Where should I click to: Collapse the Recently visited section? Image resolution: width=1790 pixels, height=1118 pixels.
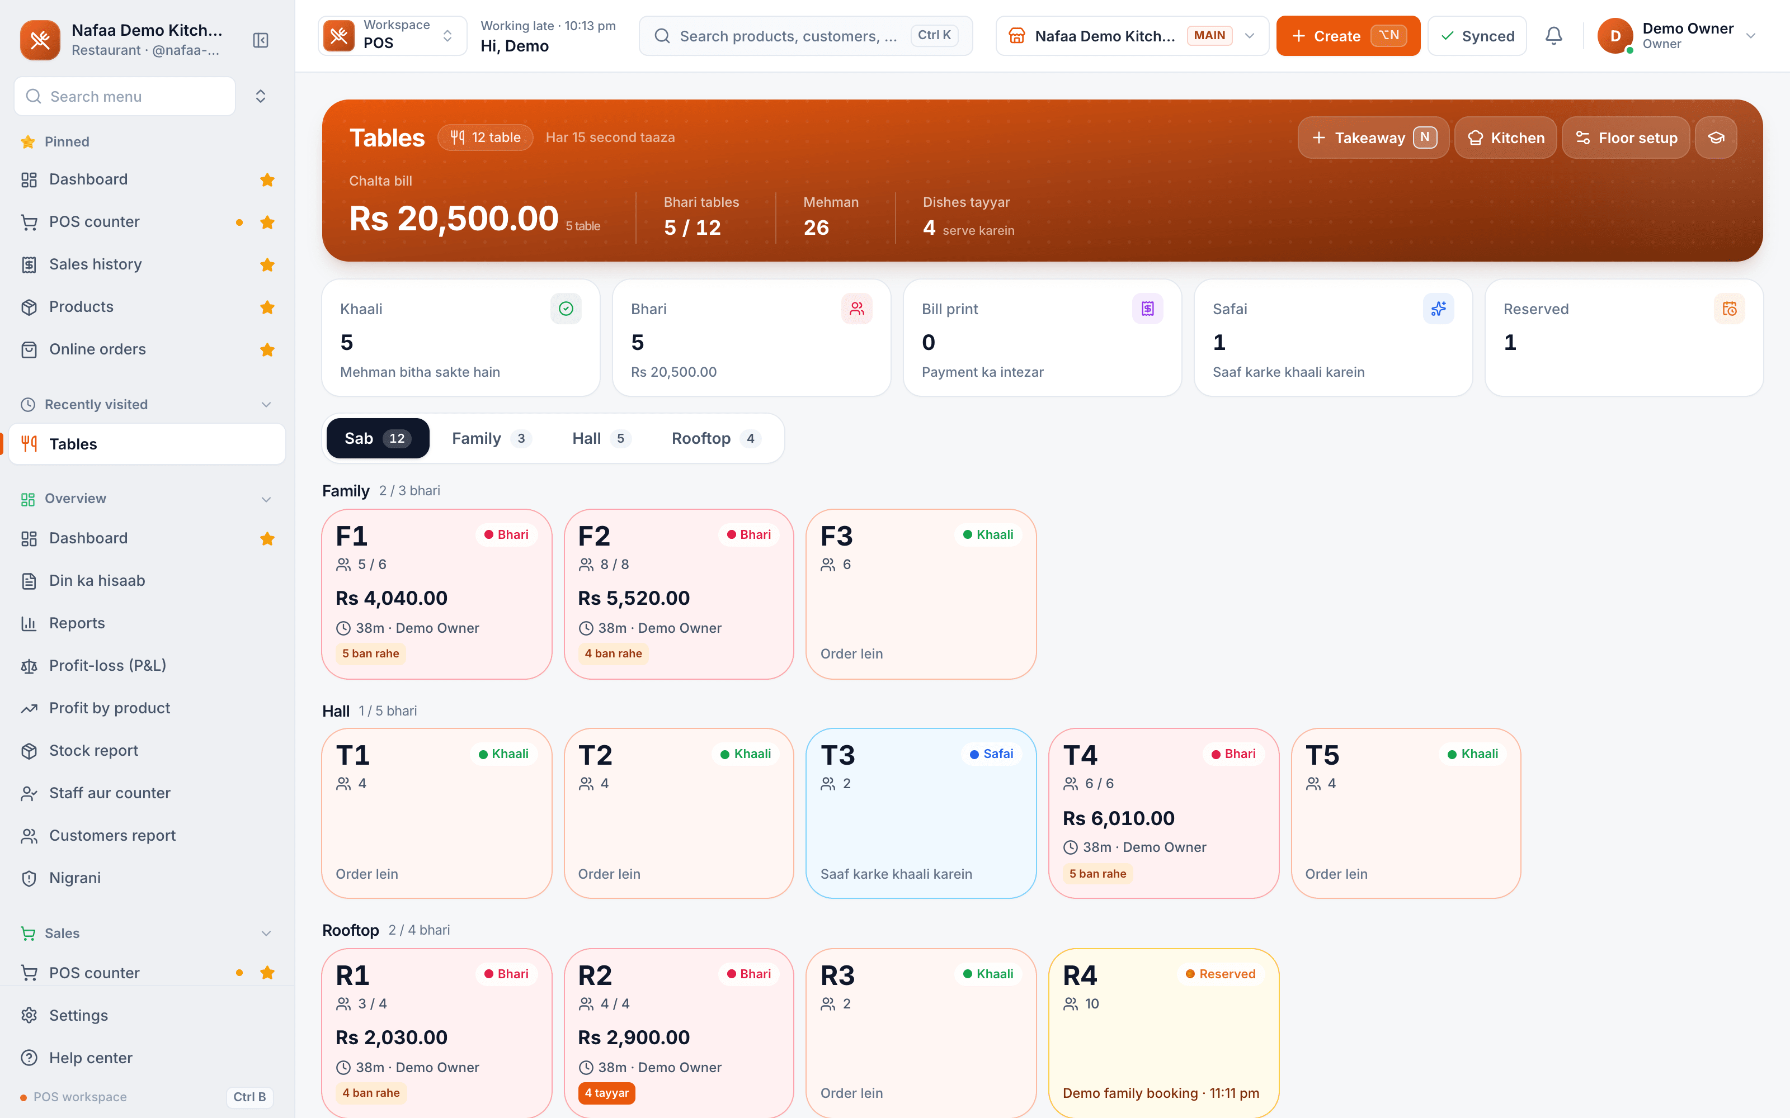tap(266, 405)
